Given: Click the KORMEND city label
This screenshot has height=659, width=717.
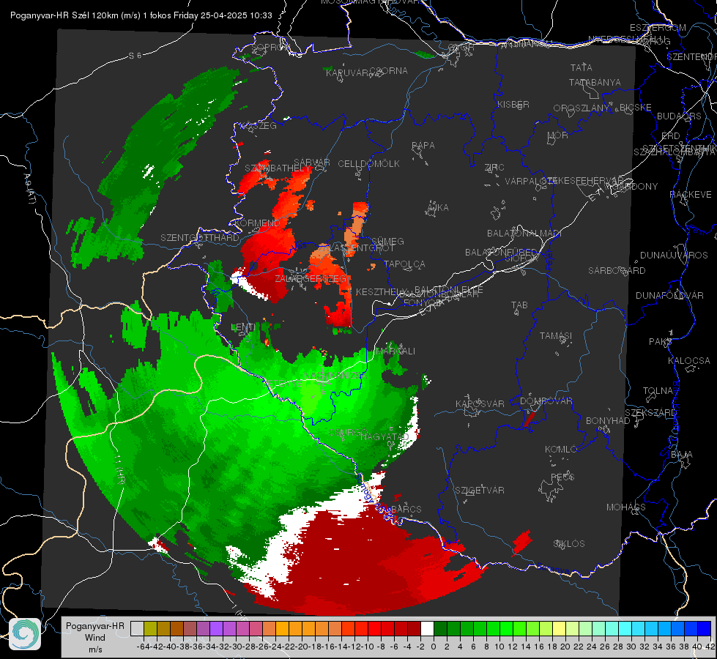Looking at the screenshot, I should tap(256, 223).
